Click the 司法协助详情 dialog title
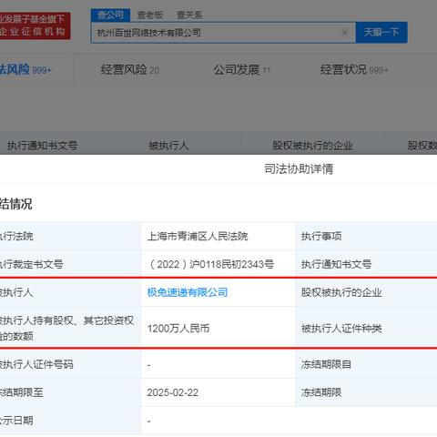437x437 pixels. (x=299, y=168)
